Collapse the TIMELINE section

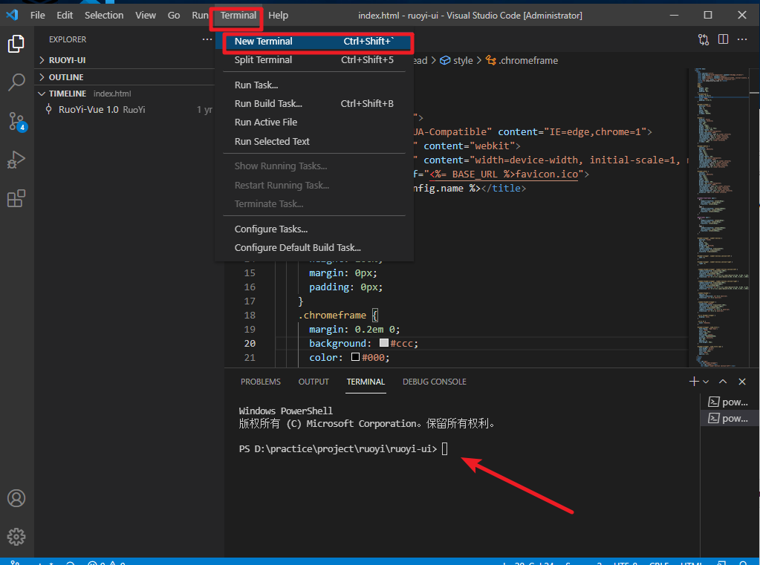pos(125,94)
